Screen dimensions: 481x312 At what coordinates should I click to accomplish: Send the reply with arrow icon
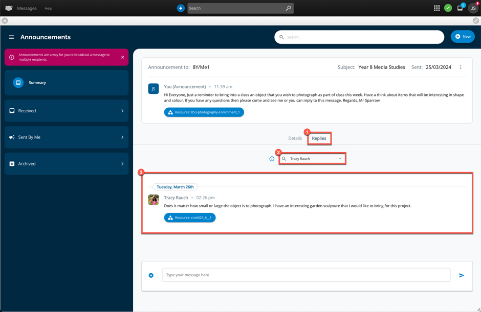[x=462, y=275]
